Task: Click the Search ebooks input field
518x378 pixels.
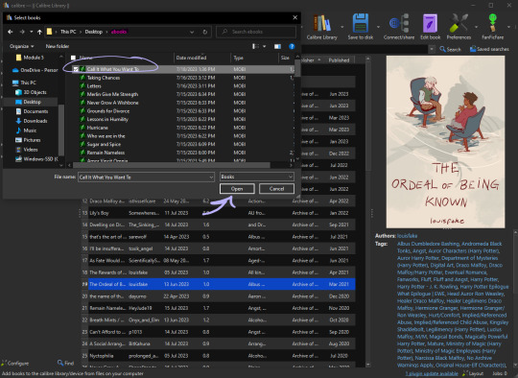Action: [256, 32]
